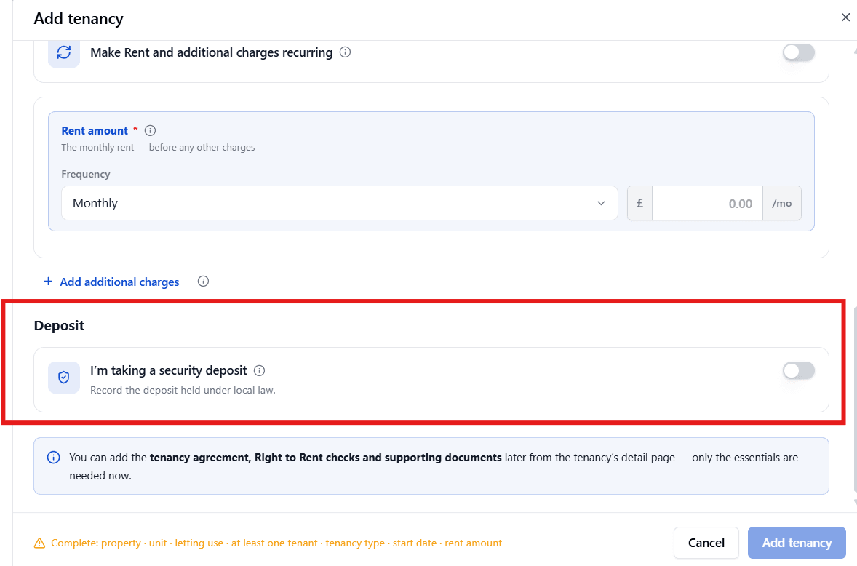Enable recurring rent and additional charges toggle
857x566 pixels.
click(799, 52)
